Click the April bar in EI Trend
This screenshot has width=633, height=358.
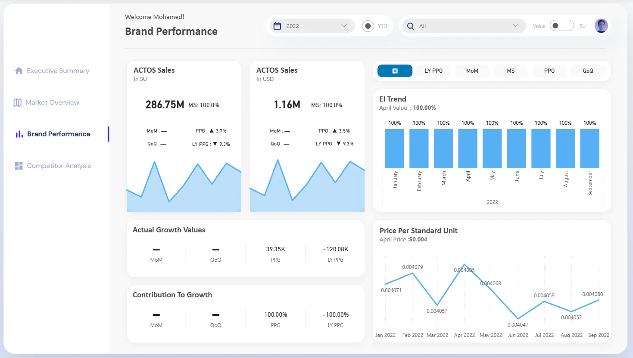coord(468,148)
